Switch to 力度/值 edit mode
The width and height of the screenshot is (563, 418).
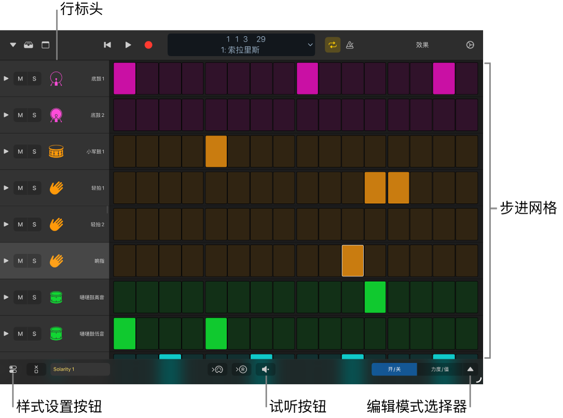tap(440, 369)
